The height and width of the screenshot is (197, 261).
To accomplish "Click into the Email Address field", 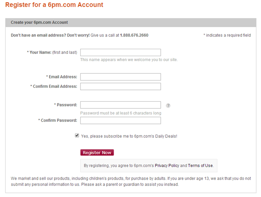I will coord(120,77).
